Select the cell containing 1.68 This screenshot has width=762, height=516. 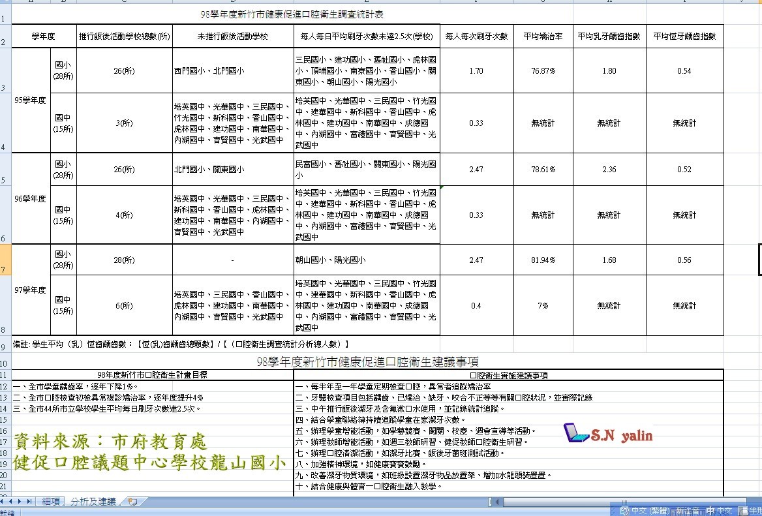(x=609, y=260)
